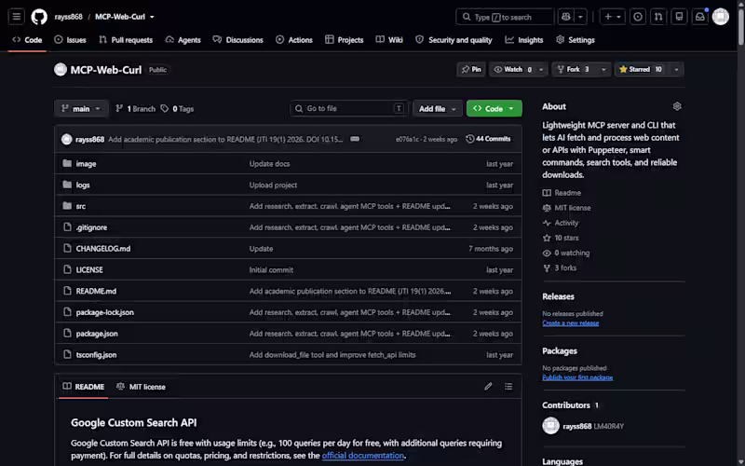
Task: Open Fork options dropdown arrow
Action: (603, 69)
